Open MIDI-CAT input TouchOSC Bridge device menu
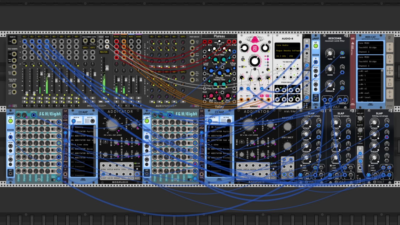400x225 pixels. pyautogui.click(x=370, y=47)
